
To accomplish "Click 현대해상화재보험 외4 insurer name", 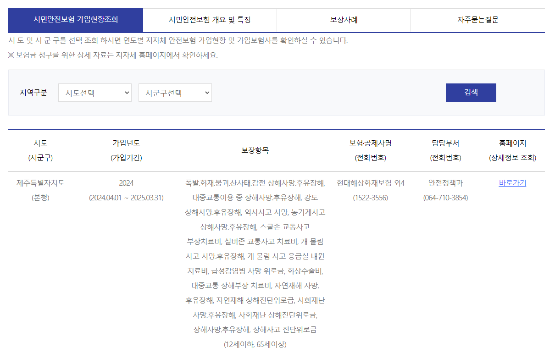I will pyautogui.click(x=370, y=183).
